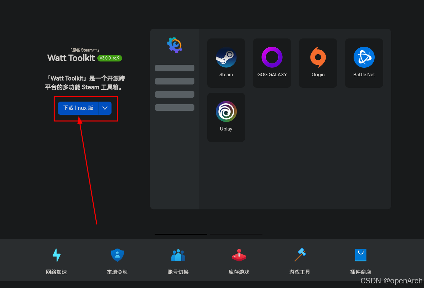Select the 游戏工具 pixel axe icon
Screen dimensions: 424x288
(x=300, y=255)
